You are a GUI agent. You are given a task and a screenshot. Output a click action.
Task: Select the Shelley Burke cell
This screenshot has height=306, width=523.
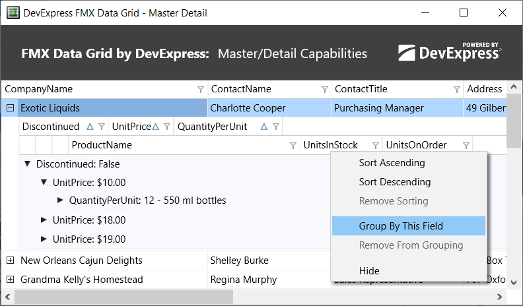pyautogui.click(x=269, y=260)
